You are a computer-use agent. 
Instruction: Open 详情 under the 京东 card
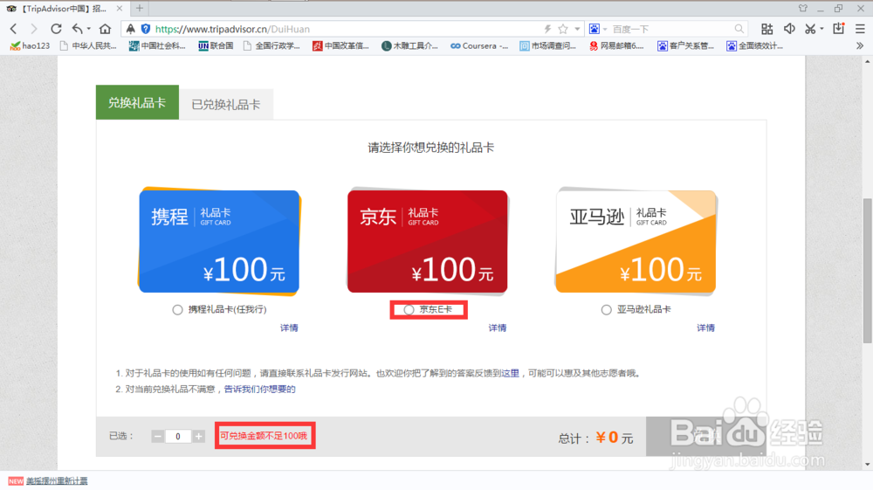click(x=498, y=328)
